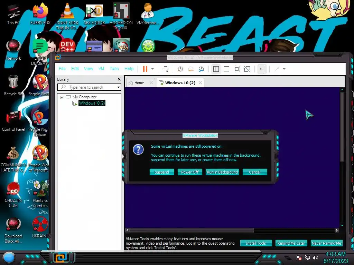Viewport: 354px width, 265px height.
Task: Close the Library panel
Action: coord(119,79)
